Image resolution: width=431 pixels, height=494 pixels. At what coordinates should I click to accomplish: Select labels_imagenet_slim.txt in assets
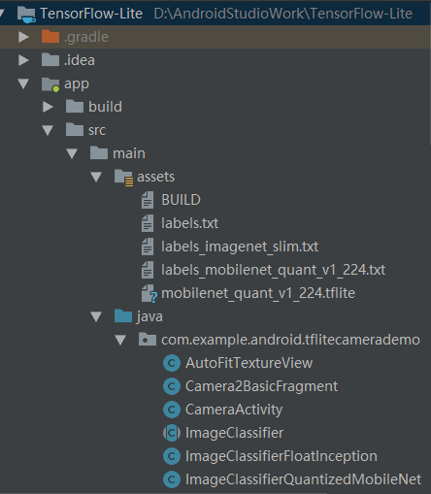pos(240,247)
